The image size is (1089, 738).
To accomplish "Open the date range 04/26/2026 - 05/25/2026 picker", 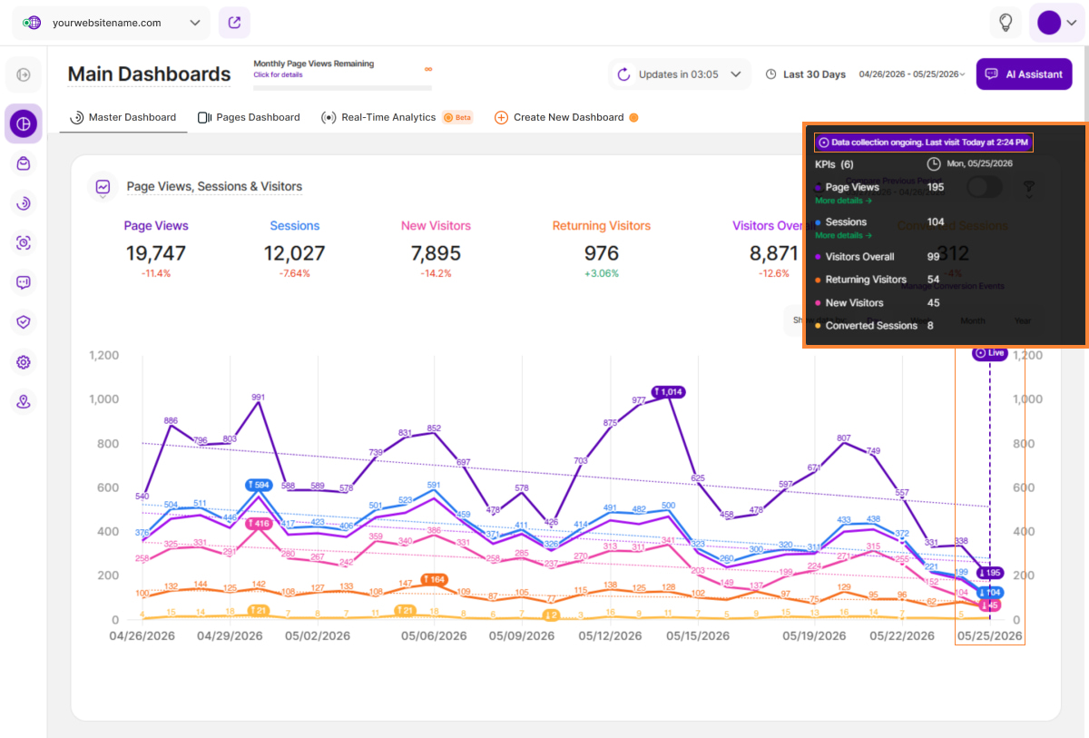I will (x=912, y=74).
